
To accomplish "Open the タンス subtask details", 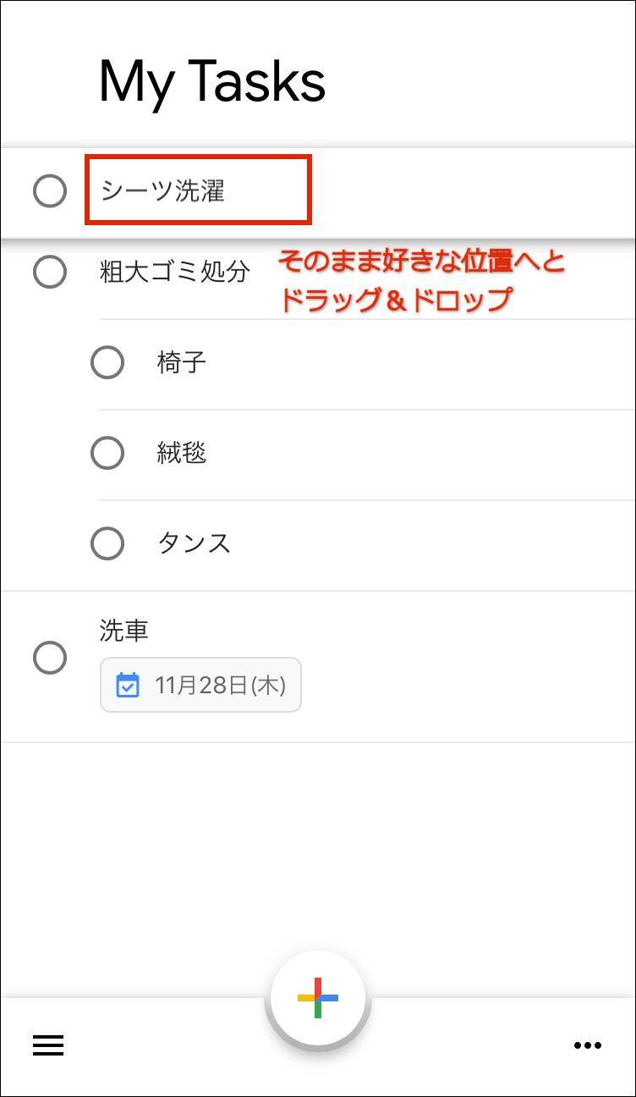I will click(x=194, y=543).
